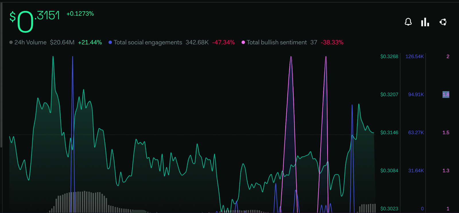
Task: Select the $20.64M volume value
Action: tap(62, 42)
